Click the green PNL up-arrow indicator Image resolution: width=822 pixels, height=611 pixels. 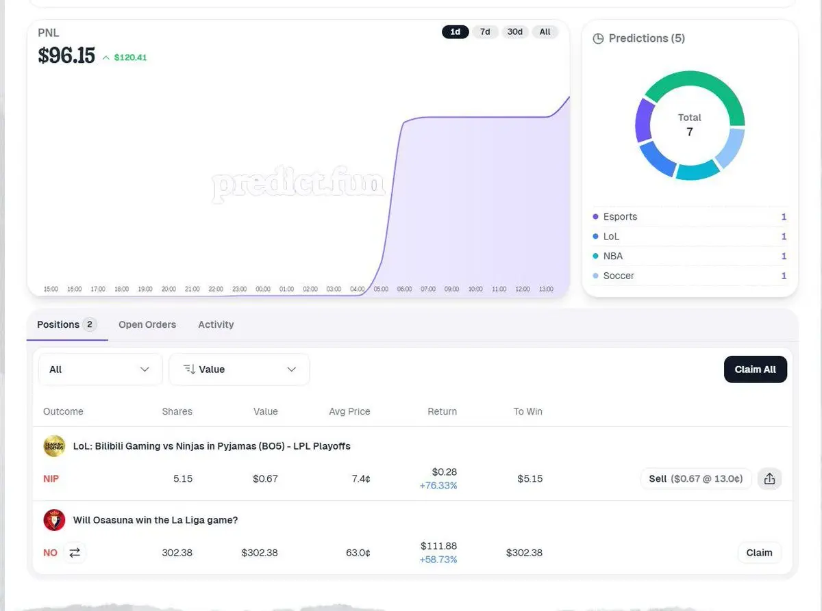(x=106, y=57)
